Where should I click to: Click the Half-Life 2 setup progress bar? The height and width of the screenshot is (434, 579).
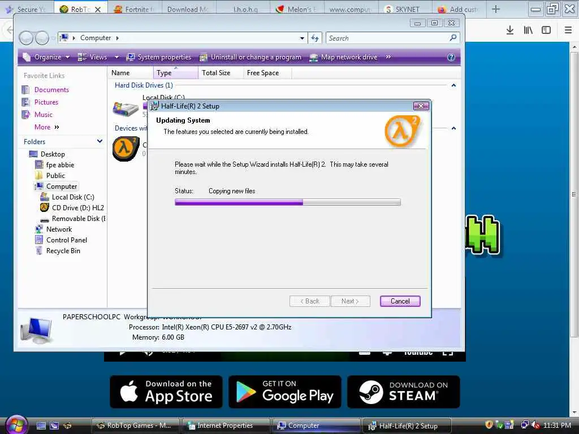(x=288, y=202)
